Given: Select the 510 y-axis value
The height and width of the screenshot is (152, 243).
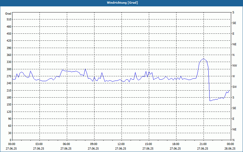Looking at the screenshot, I should [x=9, y=19].
